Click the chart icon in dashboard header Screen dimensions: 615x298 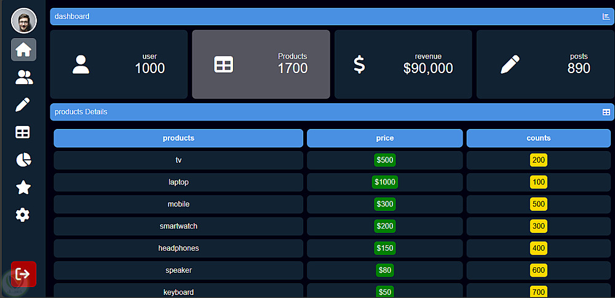click(606, 17)
